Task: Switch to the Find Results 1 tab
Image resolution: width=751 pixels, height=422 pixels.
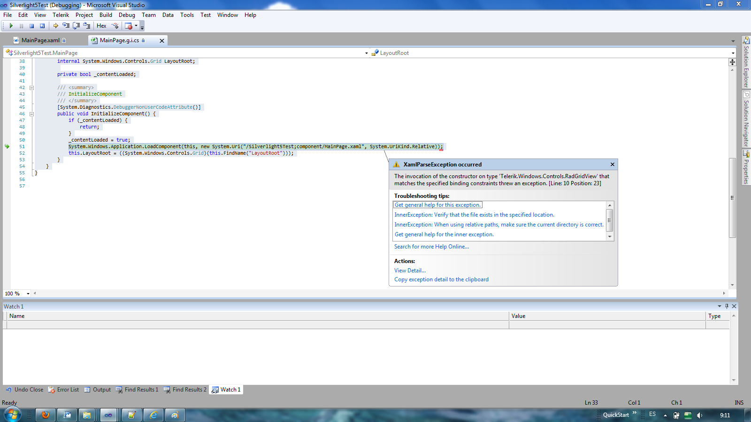Action: point(138,390)
